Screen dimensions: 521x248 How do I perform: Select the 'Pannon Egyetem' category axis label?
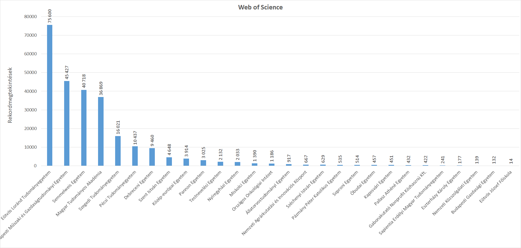tap(192, 183)
